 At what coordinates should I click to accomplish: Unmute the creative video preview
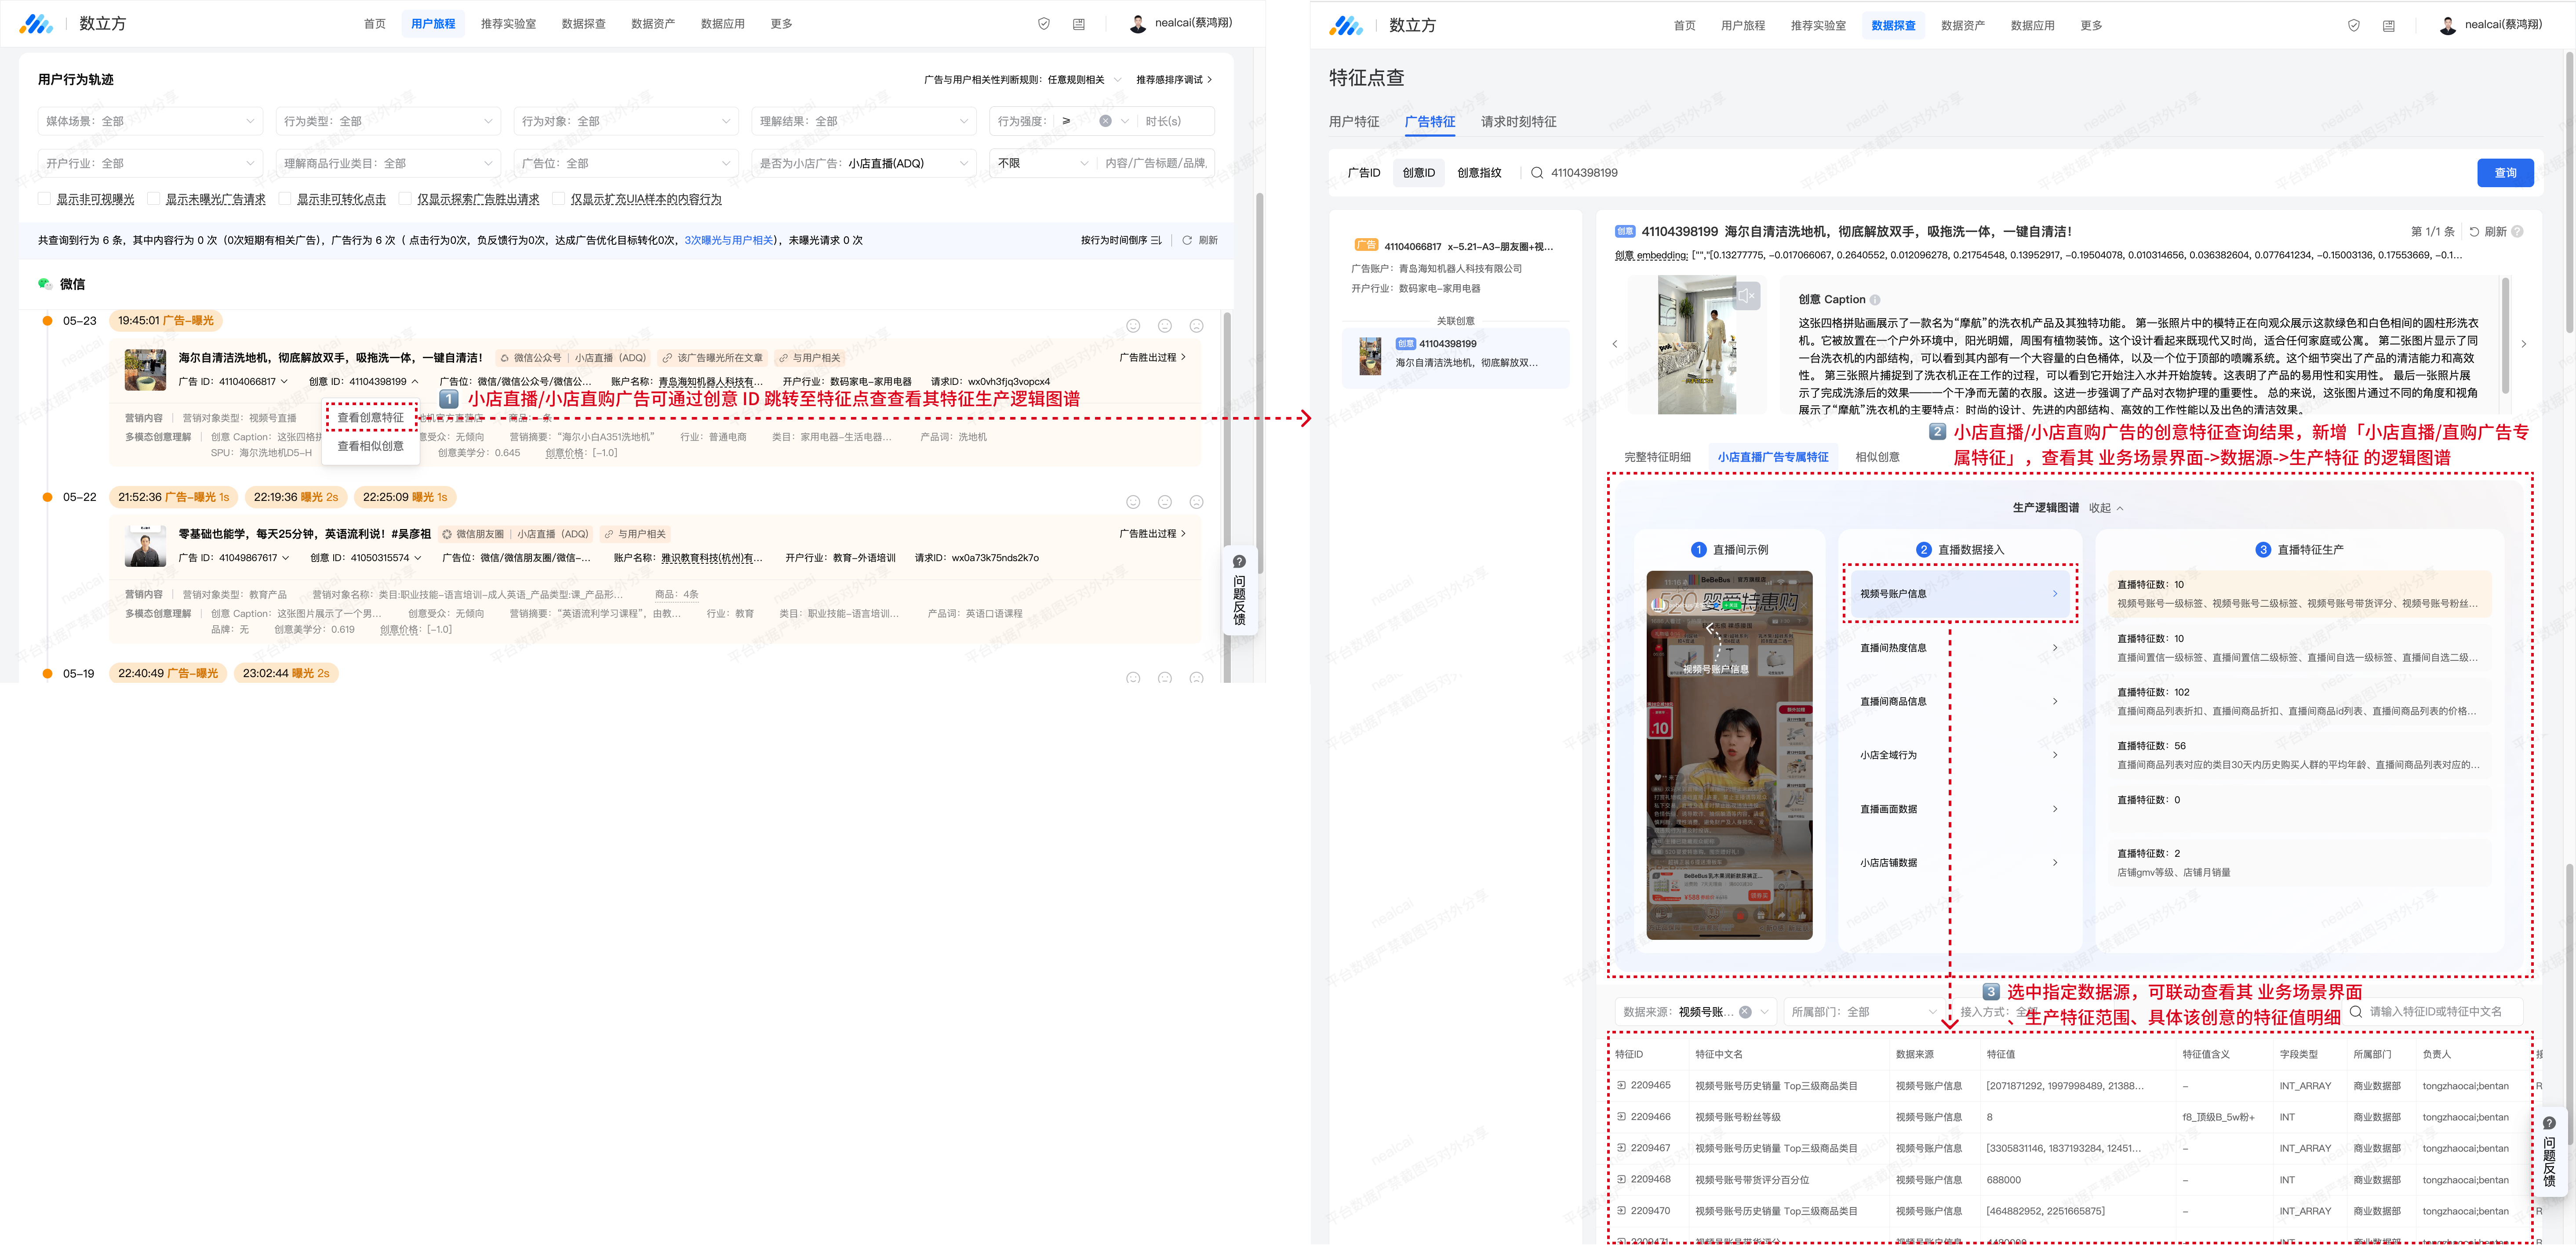(x=1746, y=296)
